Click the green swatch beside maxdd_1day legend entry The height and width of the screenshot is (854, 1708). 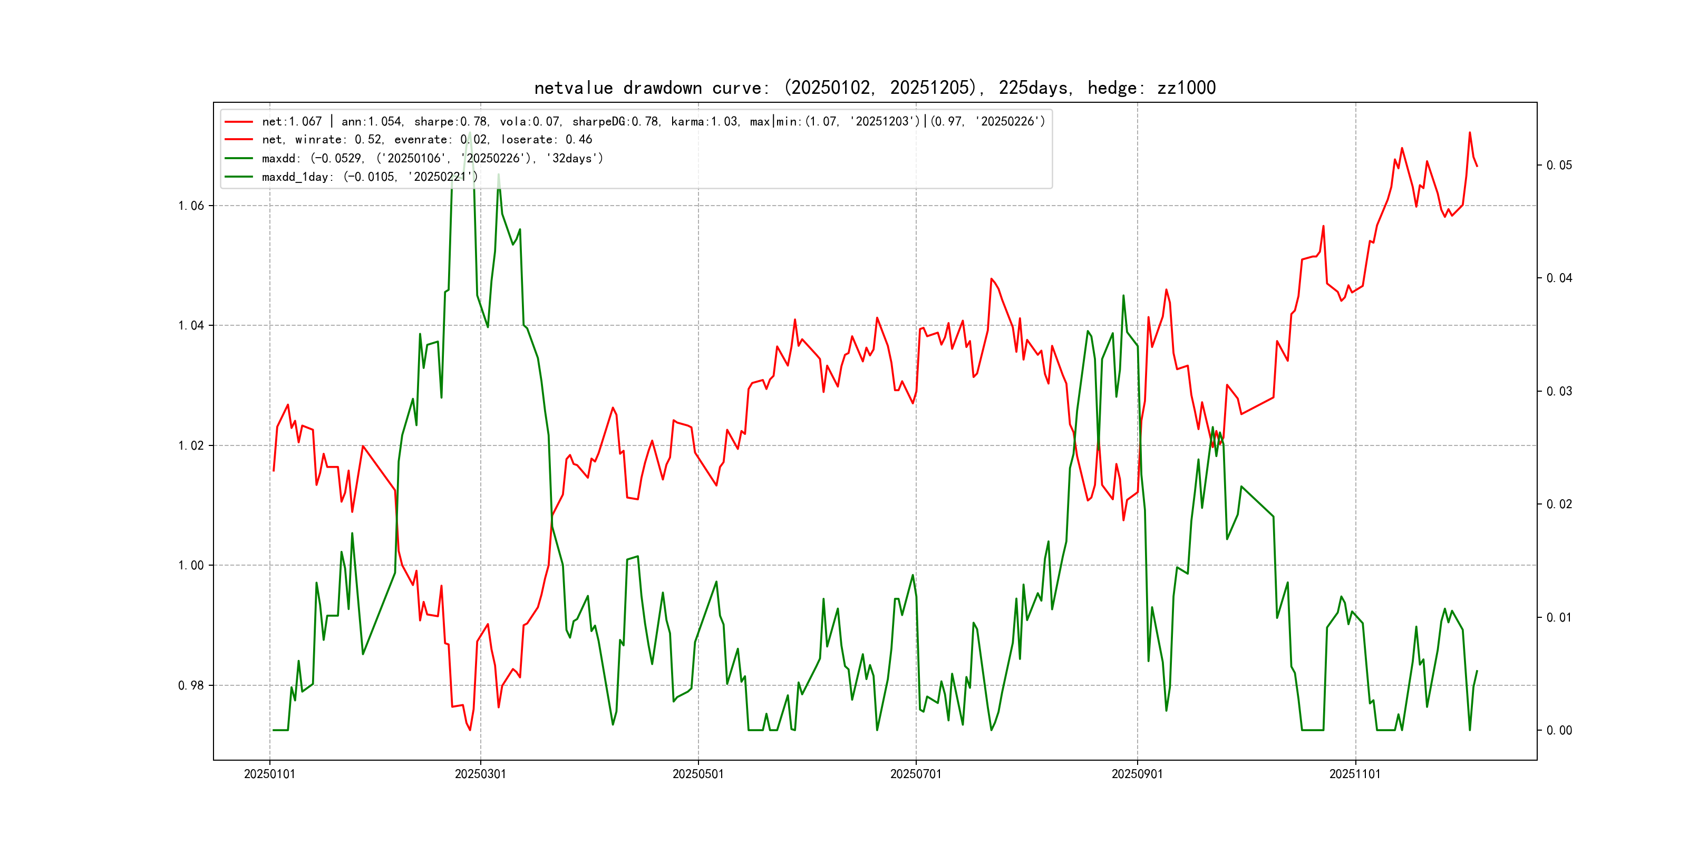[x=239, y=177]
